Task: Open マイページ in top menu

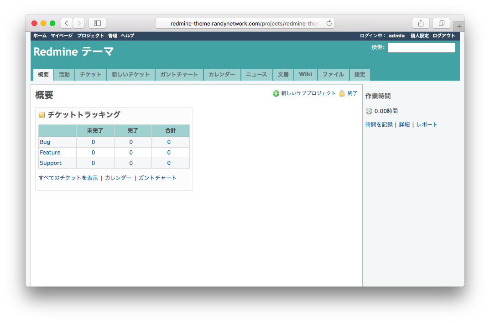Action: pyautogui.click(x=62, y=36)
